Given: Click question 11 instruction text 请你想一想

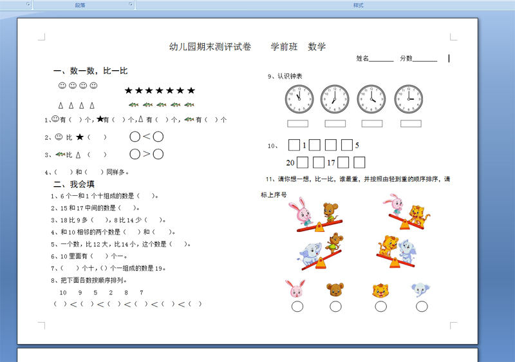Looking at the screenshot, I should (x=358, y=179).
